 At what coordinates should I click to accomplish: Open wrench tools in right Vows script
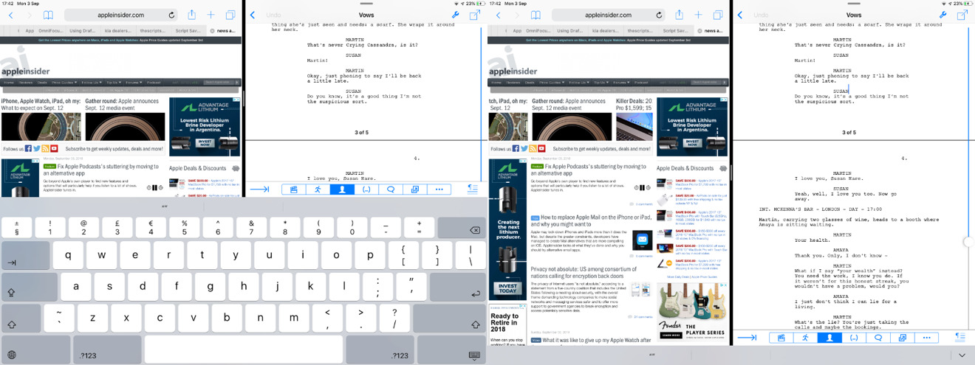click(942, 15)
